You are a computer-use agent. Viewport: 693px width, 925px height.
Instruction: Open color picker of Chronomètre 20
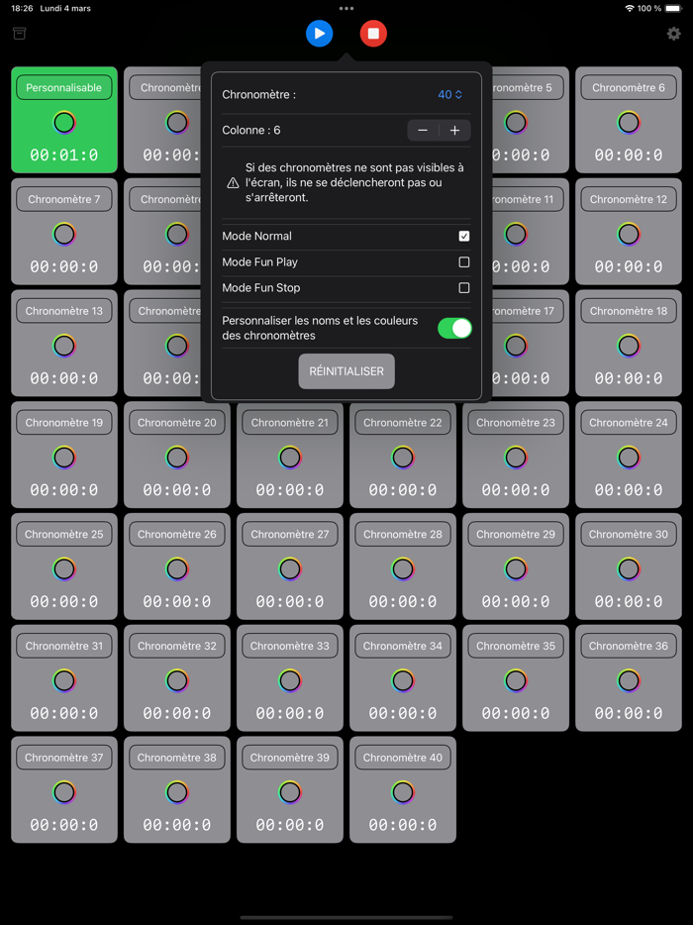(x=177, y=458)
